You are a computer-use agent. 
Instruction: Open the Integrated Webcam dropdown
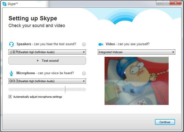(136, 52)
